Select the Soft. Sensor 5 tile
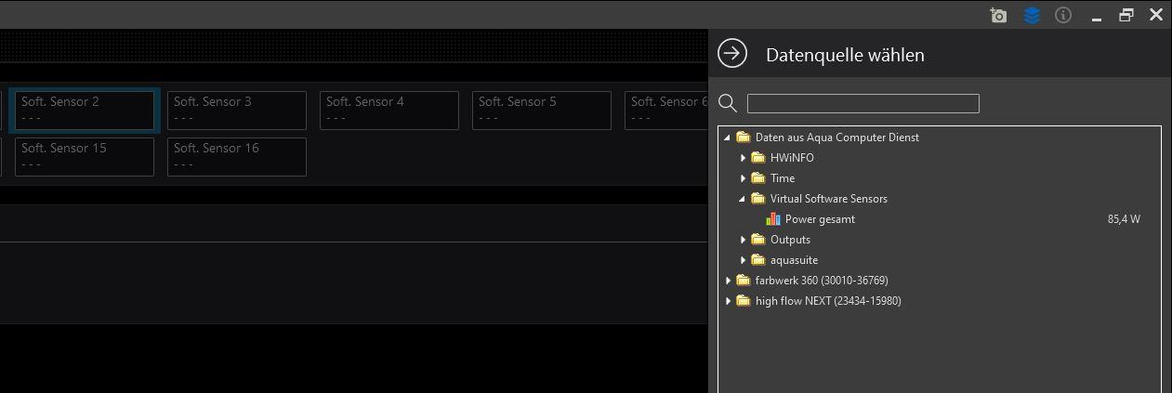 (542, 111)
